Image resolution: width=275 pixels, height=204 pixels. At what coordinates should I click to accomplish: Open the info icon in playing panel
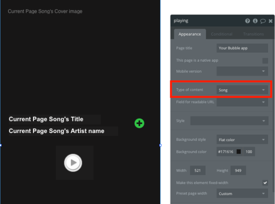(x=255, y=21)
